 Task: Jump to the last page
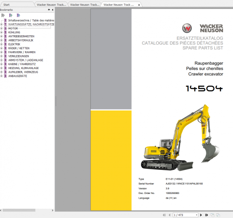pos(207,215)
